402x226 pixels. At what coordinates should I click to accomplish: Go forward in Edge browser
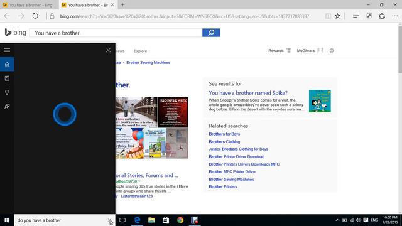pos(21,16)
